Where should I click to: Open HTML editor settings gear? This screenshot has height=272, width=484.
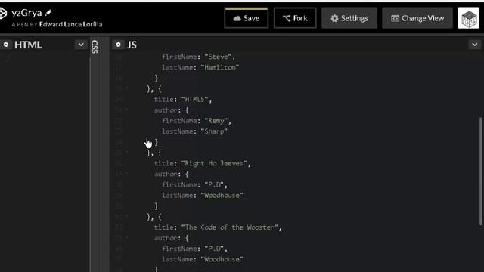pos(5,45)
